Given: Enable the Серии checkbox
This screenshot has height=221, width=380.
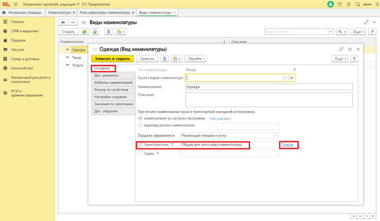Looking at the screenshot, I should point(141,154).
